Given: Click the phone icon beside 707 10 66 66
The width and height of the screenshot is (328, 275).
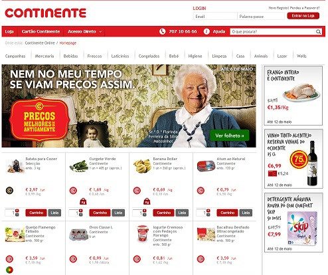Looking at the screenshot, I should coord(163,31).
